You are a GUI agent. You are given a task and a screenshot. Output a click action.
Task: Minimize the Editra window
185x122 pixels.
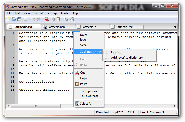(156, 6)
